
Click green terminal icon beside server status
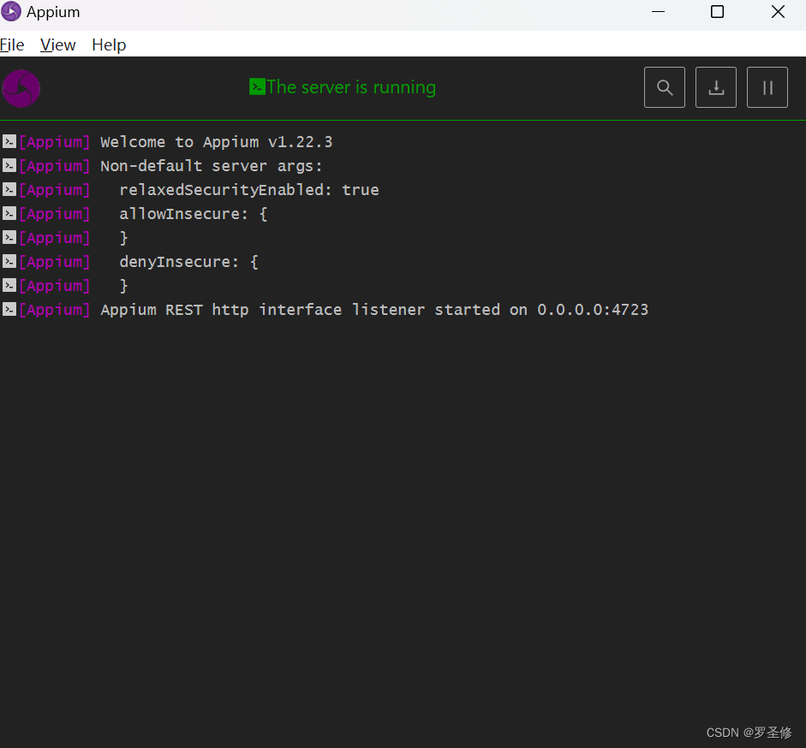click(257, 86)
